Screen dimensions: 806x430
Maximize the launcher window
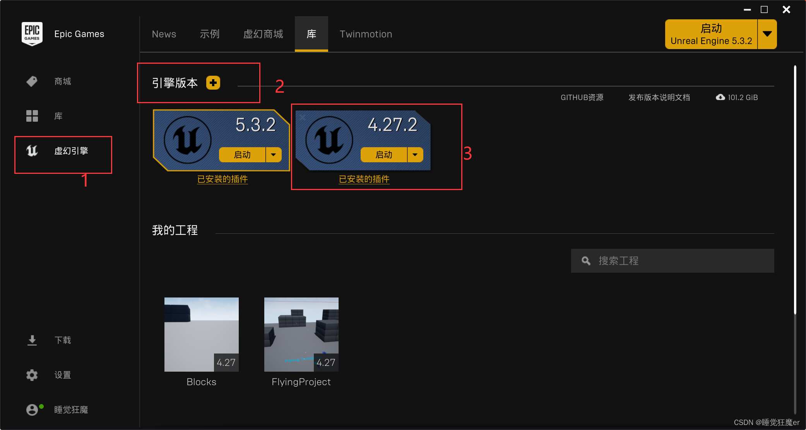tap(764, 10)
